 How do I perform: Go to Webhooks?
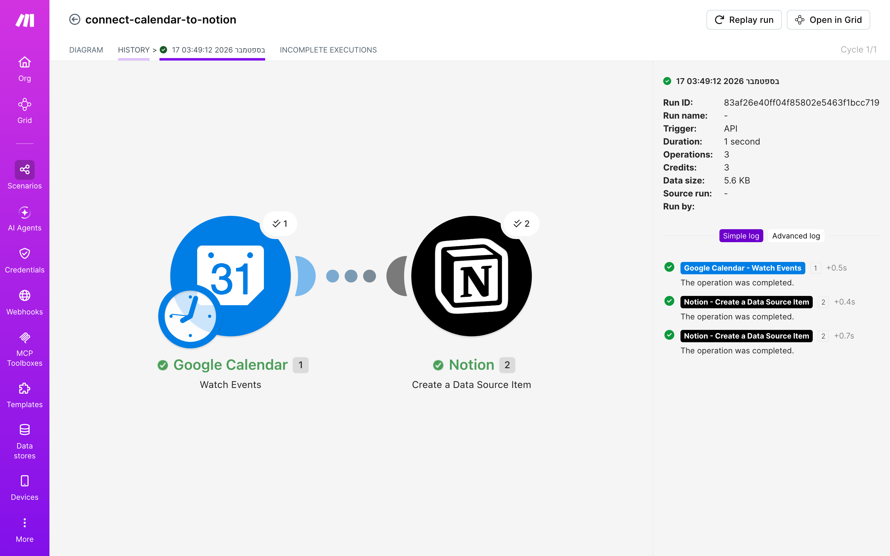(x=25, y=303)
